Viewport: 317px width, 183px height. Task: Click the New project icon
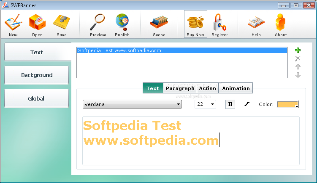(x=14, y=22)
